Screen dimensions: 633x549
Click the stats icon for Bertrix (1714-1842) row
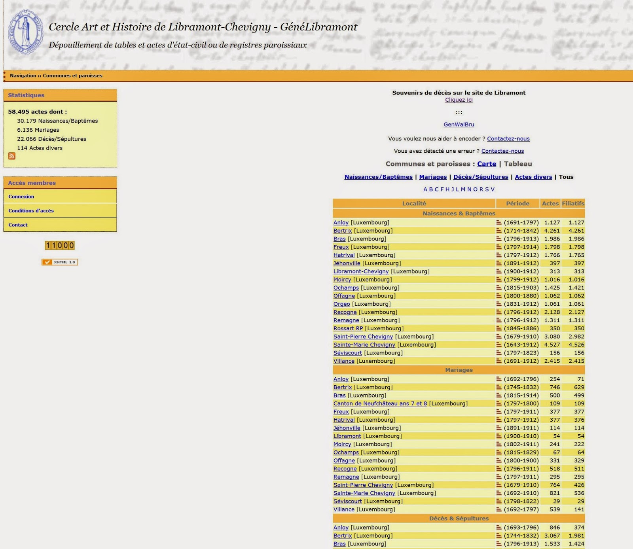[x=498, y=231]
